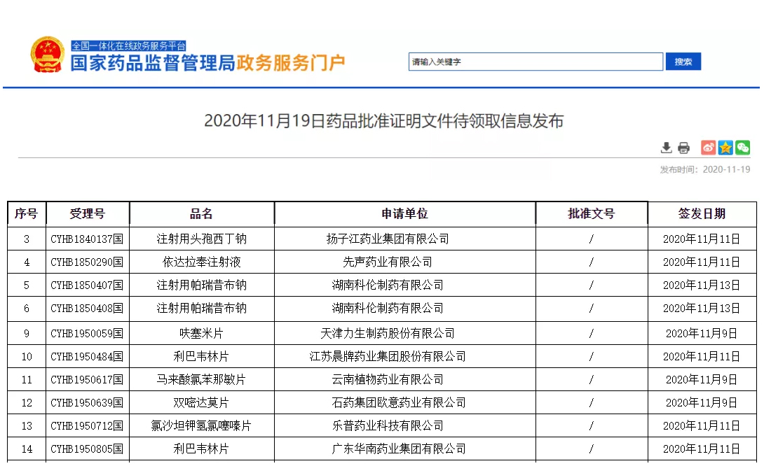The height and width of the screenshot is (473, 764).
Task: Click approval number slash in row 13
Action: click(x=592, y=426)
